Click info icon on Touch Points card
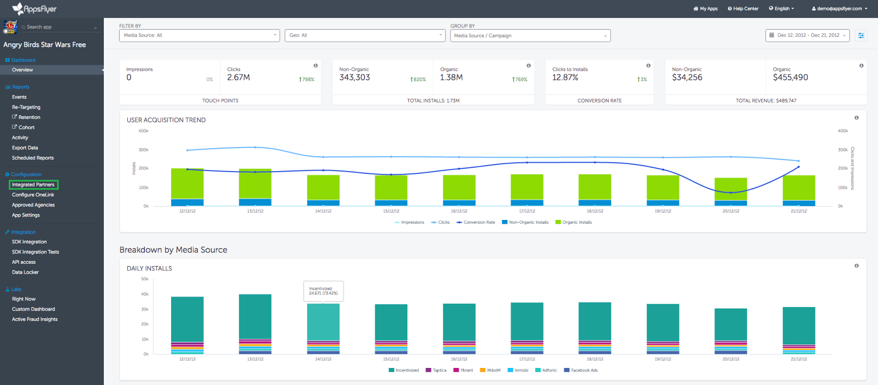This screenshot has height=385, width=878. click(x=316, y=66)
